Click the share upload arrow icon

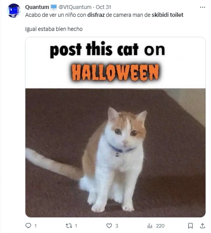(202, 226)
